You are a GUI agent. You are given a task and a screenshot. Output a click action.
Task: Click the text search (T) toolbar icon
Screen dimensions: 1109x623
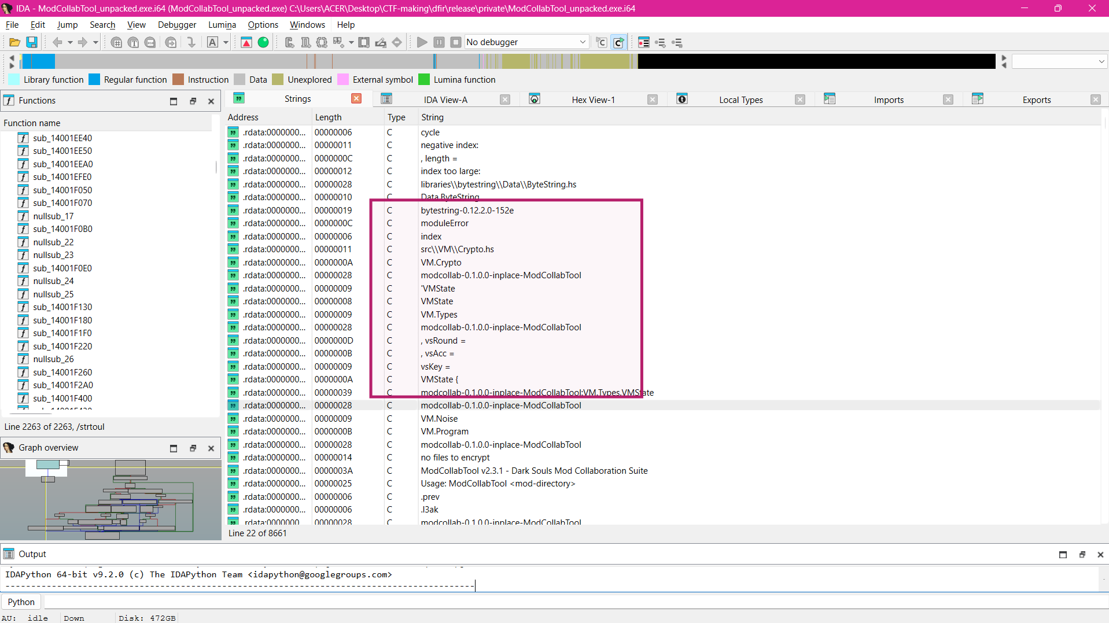coord(133,42)
